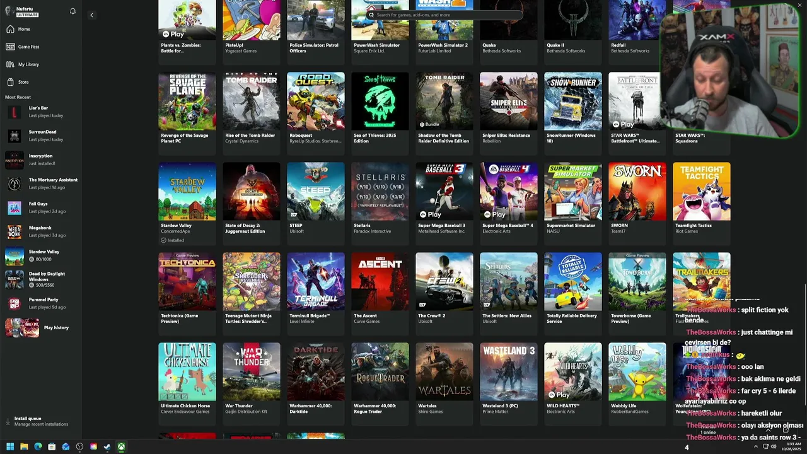The image size is (807, 454).
Task: Open the volume icon in system tray
Action: pyautogui.click(x=774, y=447)
